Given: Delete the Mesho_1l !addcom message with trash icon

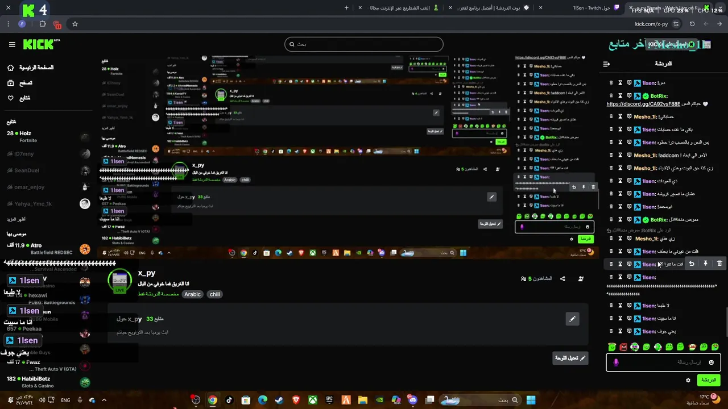Looking at the screenshot, I should coord(611,155).
